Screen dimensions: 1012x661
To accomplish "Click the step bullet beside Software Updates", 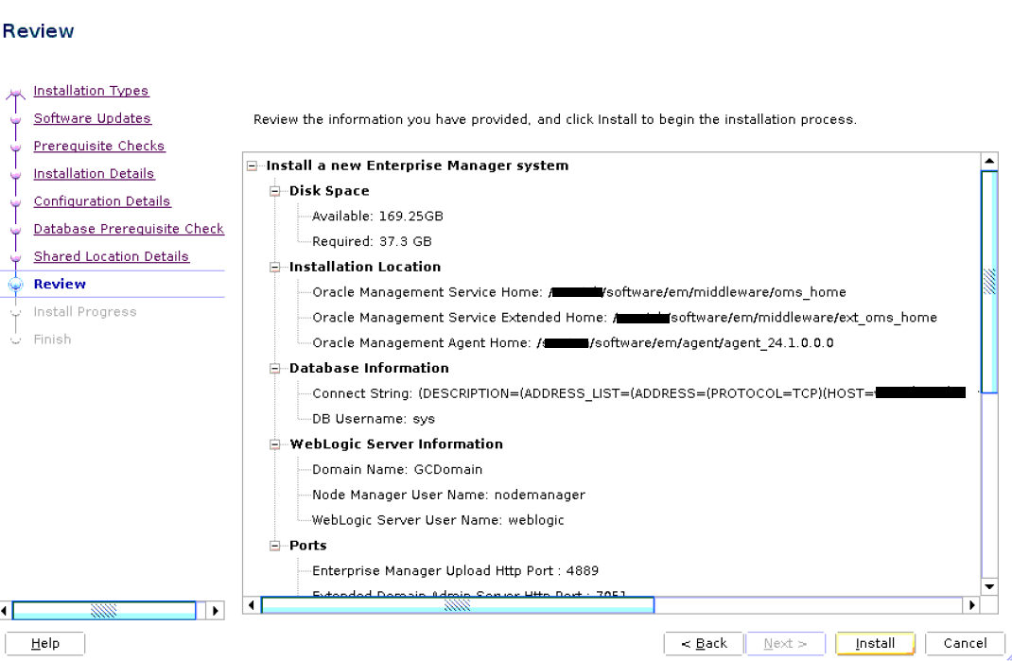I will 16,119.
